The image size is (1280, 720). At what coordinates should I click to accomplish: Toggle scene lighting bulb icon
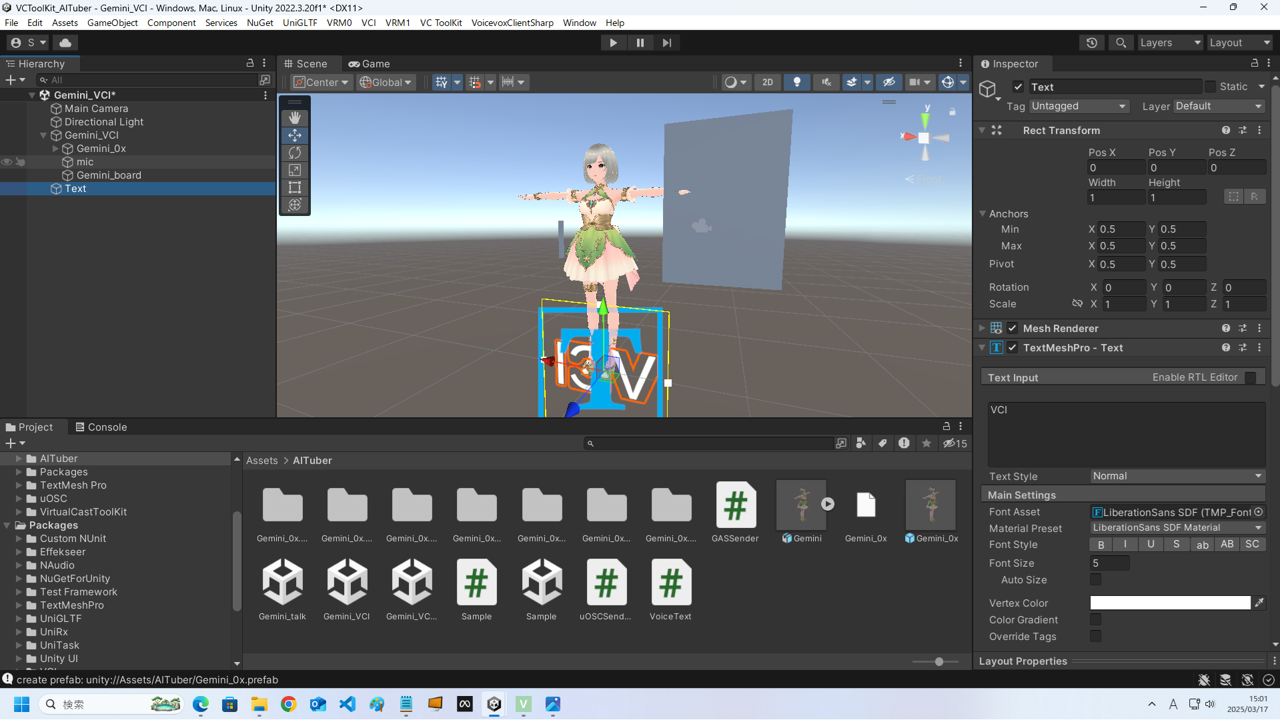click(797, 82)
